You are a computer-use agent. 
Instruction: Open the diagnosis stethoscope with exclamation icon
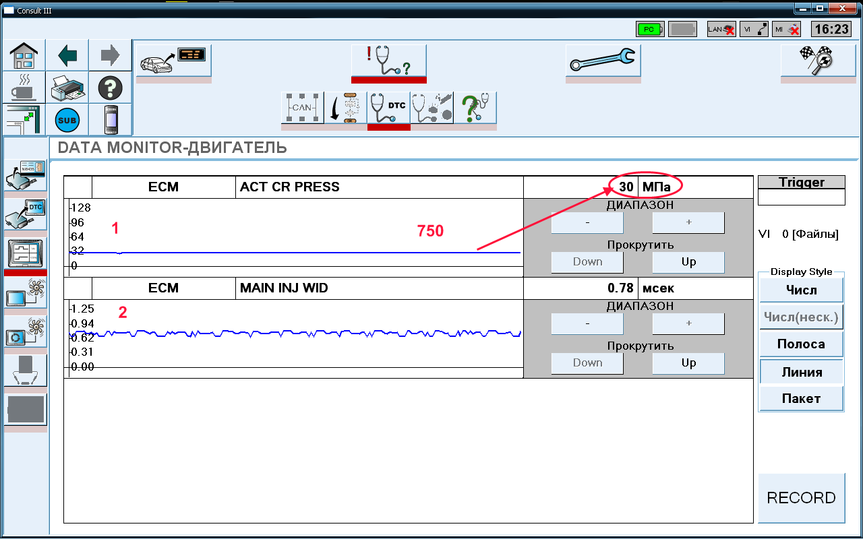pyautogui.click(x=389, y=61)
